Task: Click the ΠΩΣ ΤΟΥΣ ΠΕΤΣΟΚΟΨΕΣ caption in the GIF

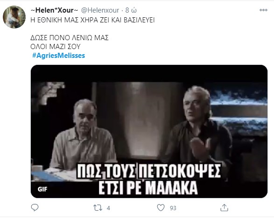Action: click(149, 170)
